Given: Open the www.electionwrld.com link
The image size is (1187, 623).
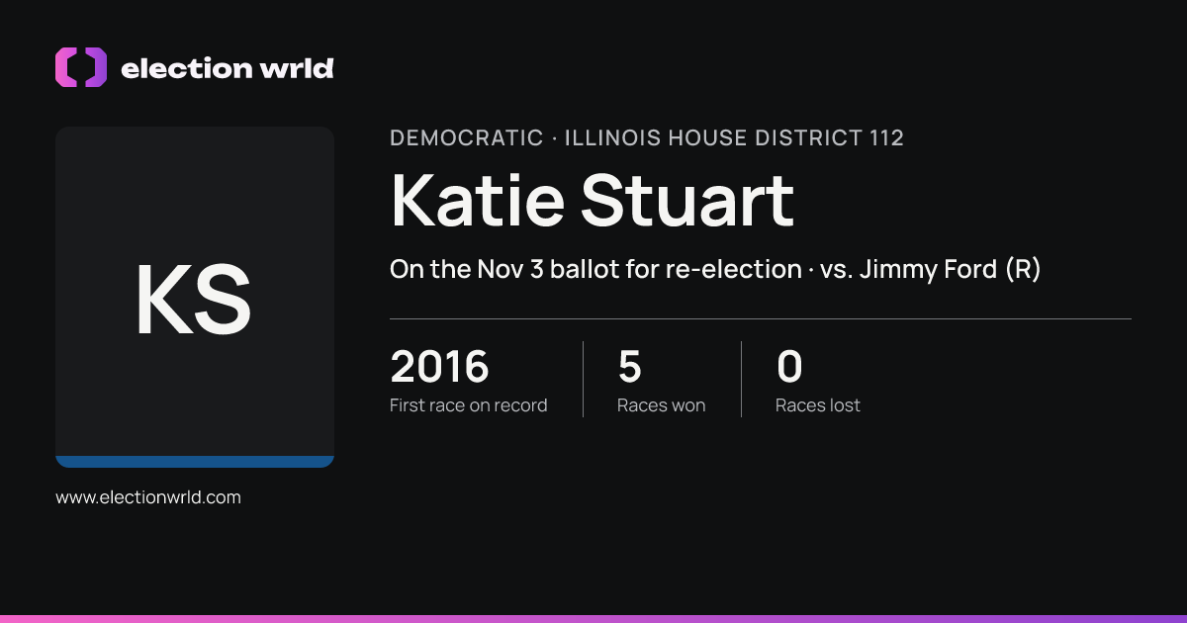Looking at the screenshot, I should click(x=148, y=497).
